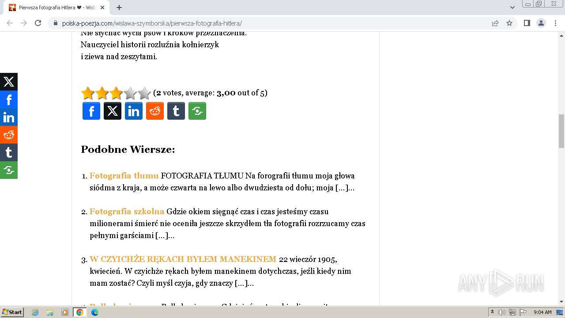
Task: Rate the poem four stars
Action: (130, 93)
